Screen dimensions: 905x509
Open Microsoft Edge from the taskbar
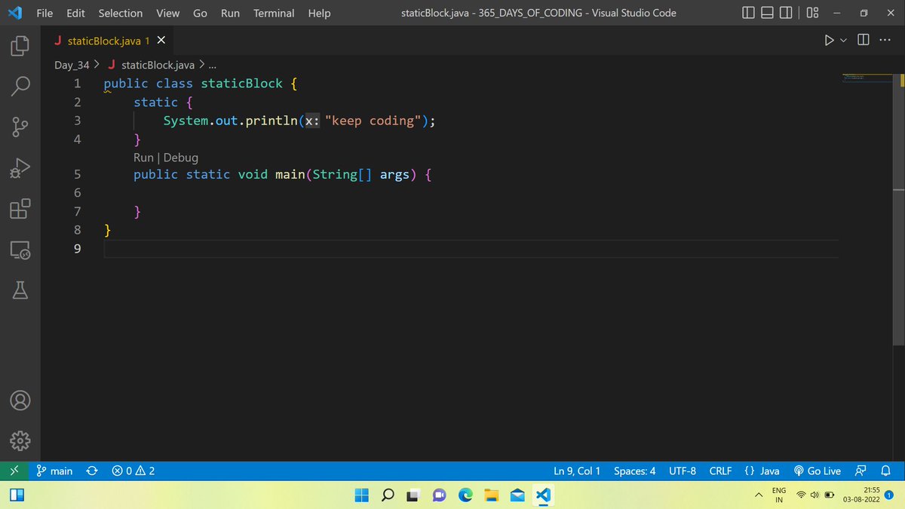[465, 495]
